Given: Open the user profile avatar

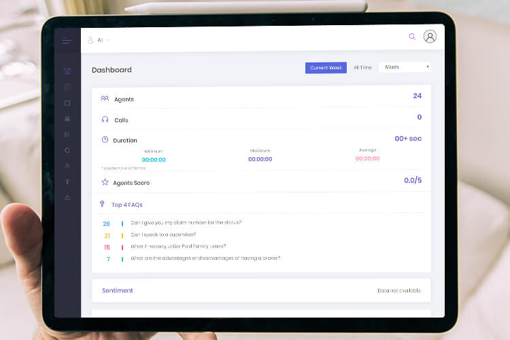Looking at the screenshot, I should (430, 37).
